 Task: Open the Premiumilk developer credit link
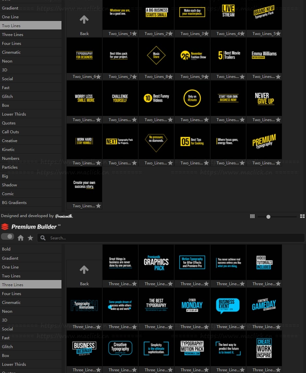[x=64, y=216]
